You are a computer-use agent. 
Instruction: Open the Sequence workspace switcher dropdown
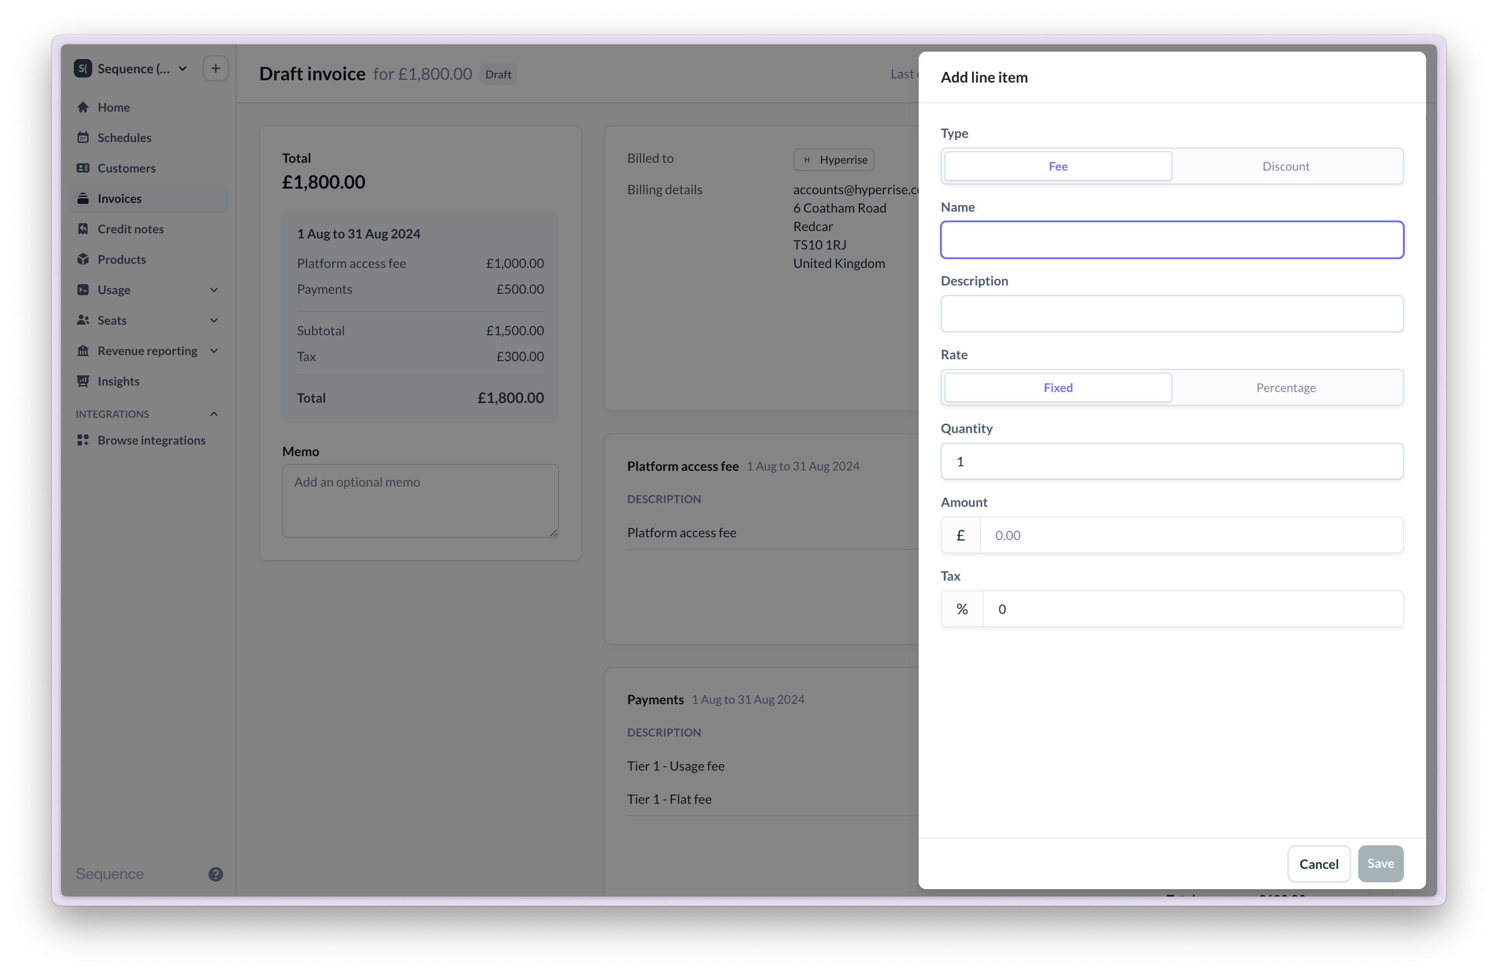point(131,68)
